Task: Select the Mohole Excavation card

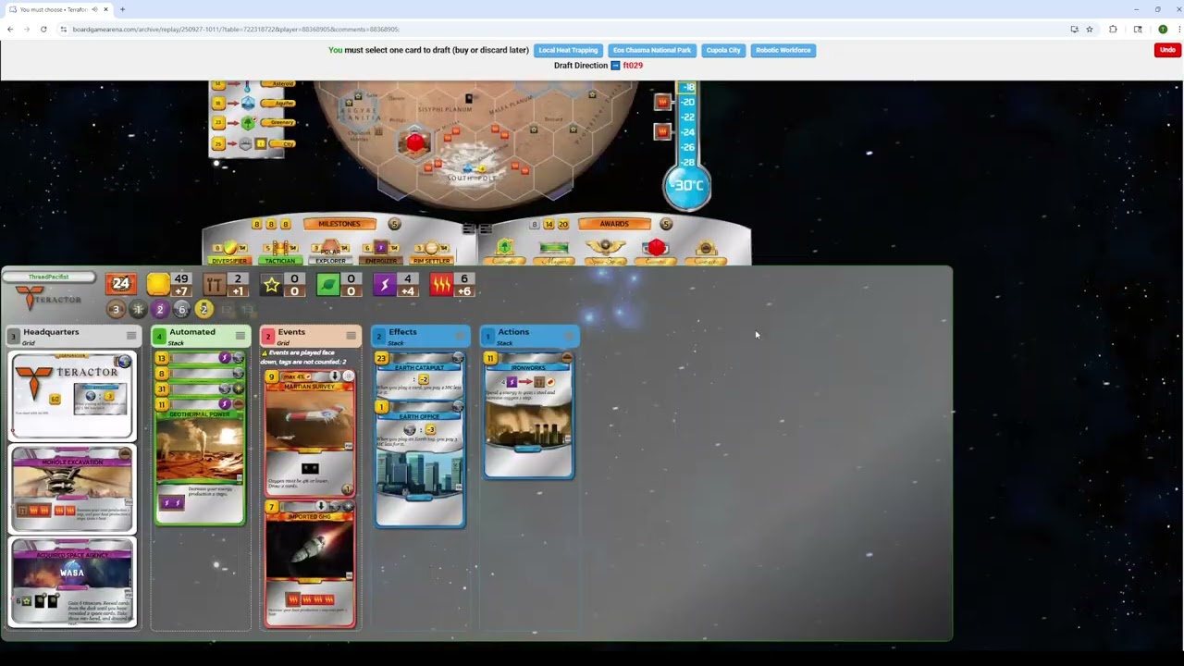Action: coord(72,490)
